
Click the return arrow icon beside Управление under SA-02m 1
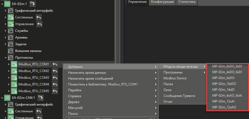click(x=40, y=24)
